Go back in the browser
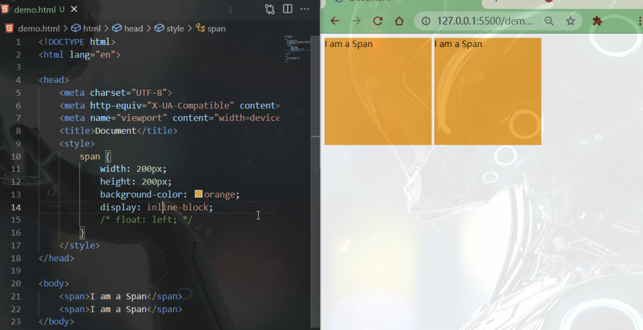 pos(335,21)
